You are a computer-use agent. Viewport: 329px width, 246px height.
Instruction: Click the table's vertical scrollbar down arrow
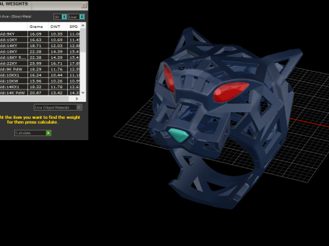point(83,92)
